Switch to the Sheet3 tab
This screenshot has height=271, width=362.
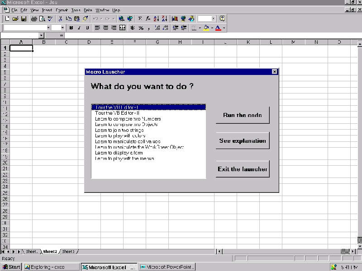tap(68, 252)
